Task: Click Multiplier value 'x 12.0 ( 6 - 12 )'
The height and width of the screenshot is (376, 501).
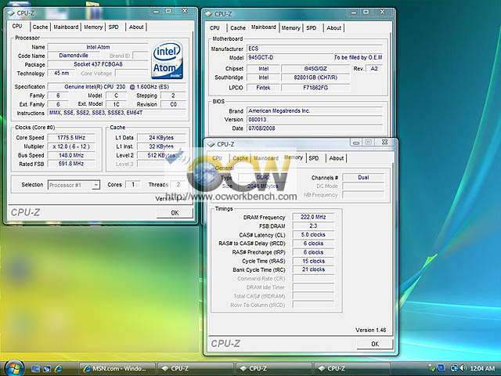Action: coord(71,146)
